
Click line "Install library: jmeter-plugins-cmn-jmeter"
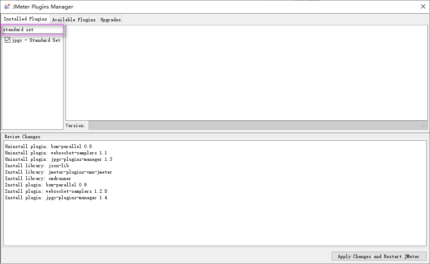click(x=58, y=172)
